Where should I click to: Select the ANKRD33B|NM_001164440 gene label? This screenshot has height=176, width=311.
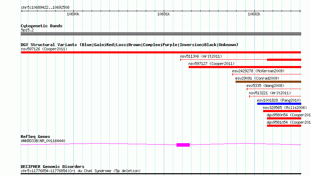pyautogui.click(x=43, y=141)
